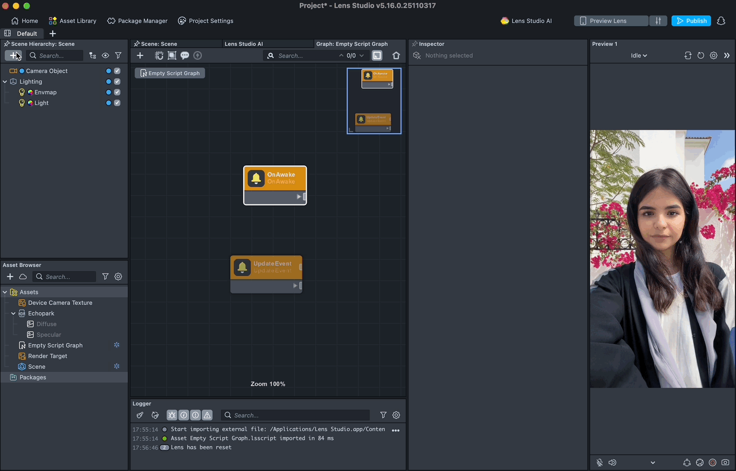Open Logger settings gear icon
The height and width of the screenshot is (471, 736).
coord(396,415)
